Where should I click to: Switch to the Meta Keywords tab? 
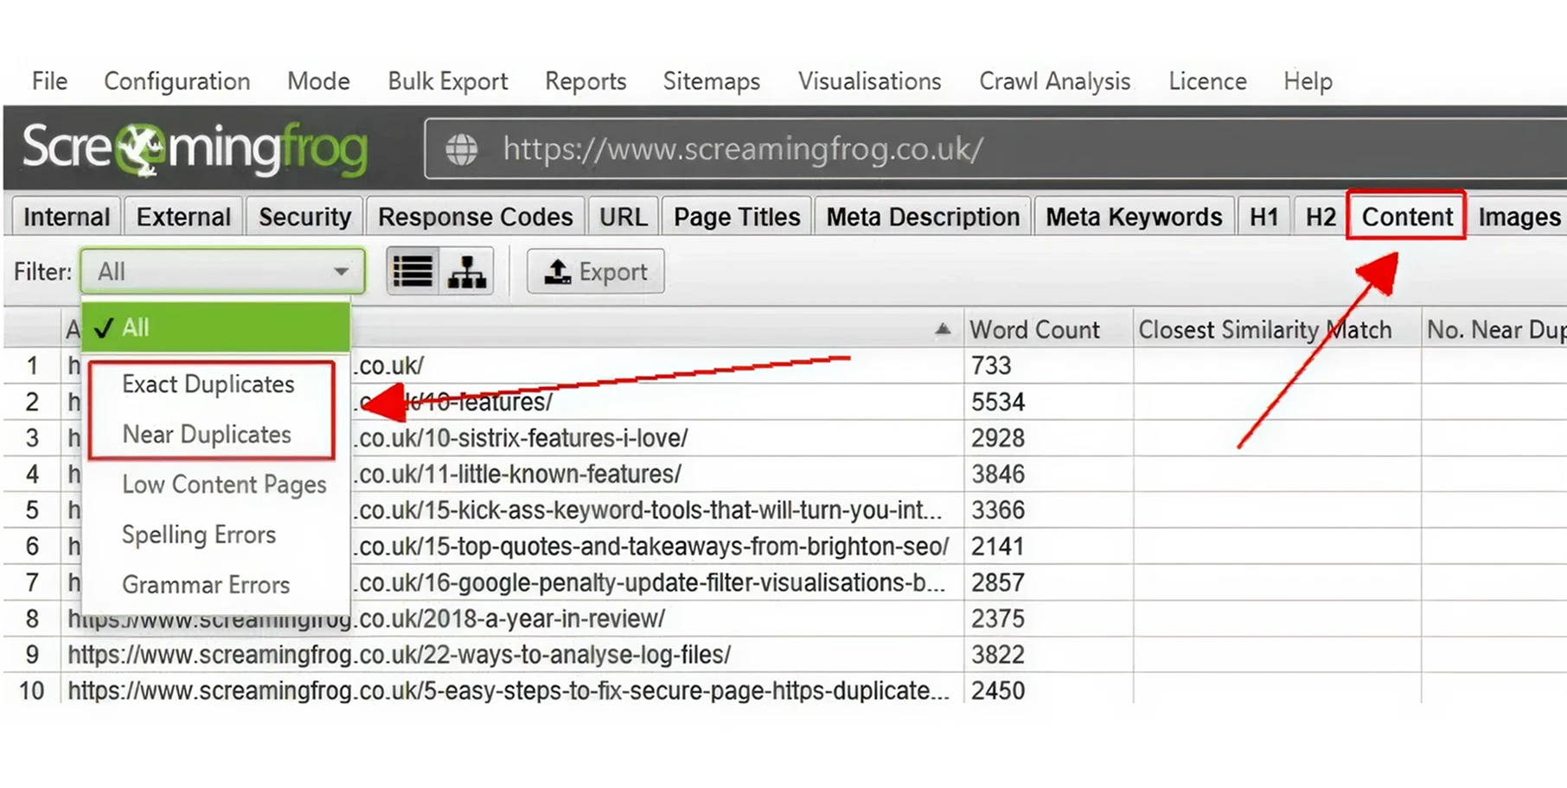pos(1134,217)
